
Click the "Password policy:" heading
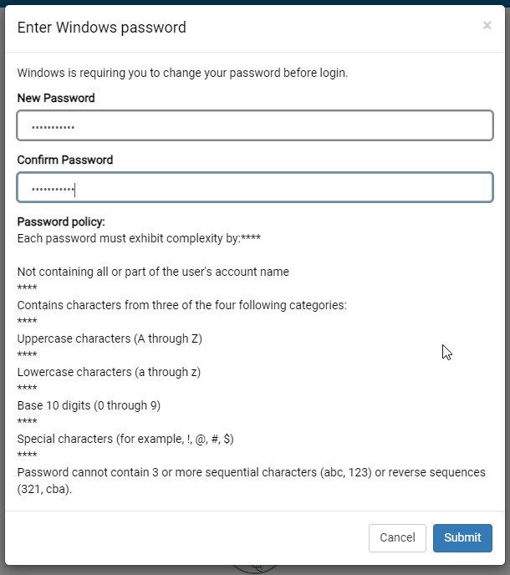pos(61,221)
